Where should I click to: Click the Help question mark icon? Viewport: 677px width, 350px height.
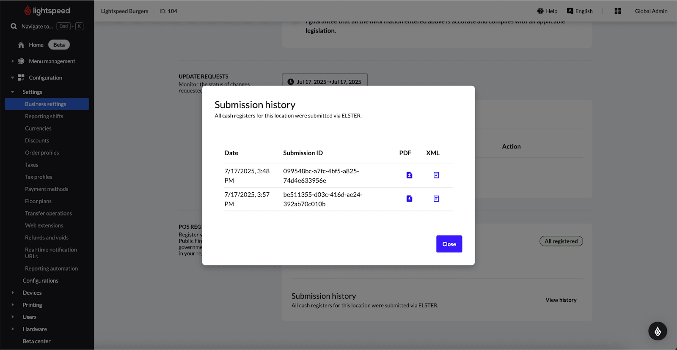(540, 11)
